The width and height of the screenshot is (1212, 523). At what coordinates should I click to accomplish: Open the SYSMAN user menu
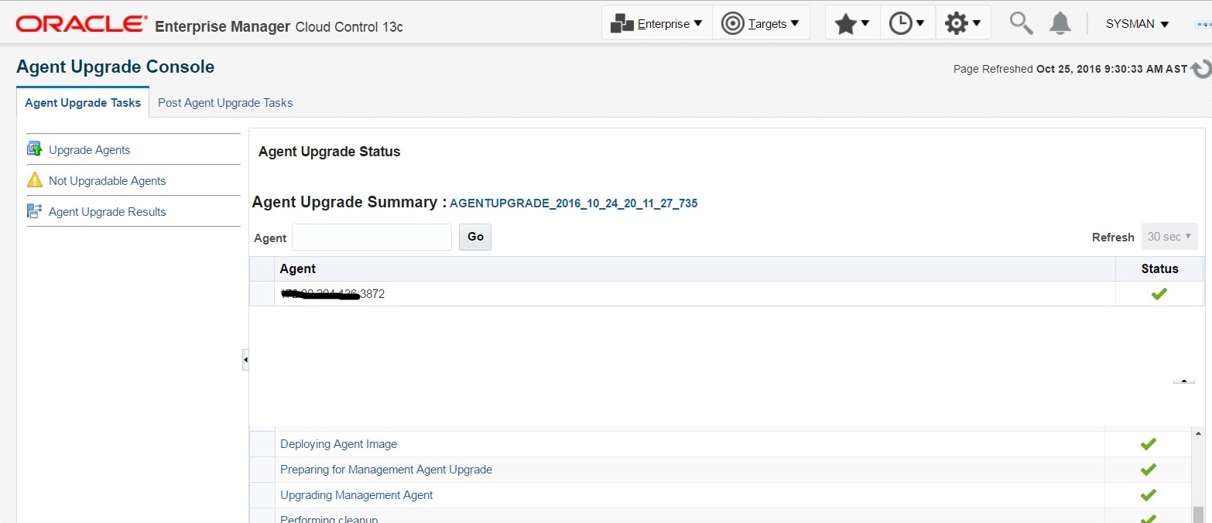tap(1137, 24)
